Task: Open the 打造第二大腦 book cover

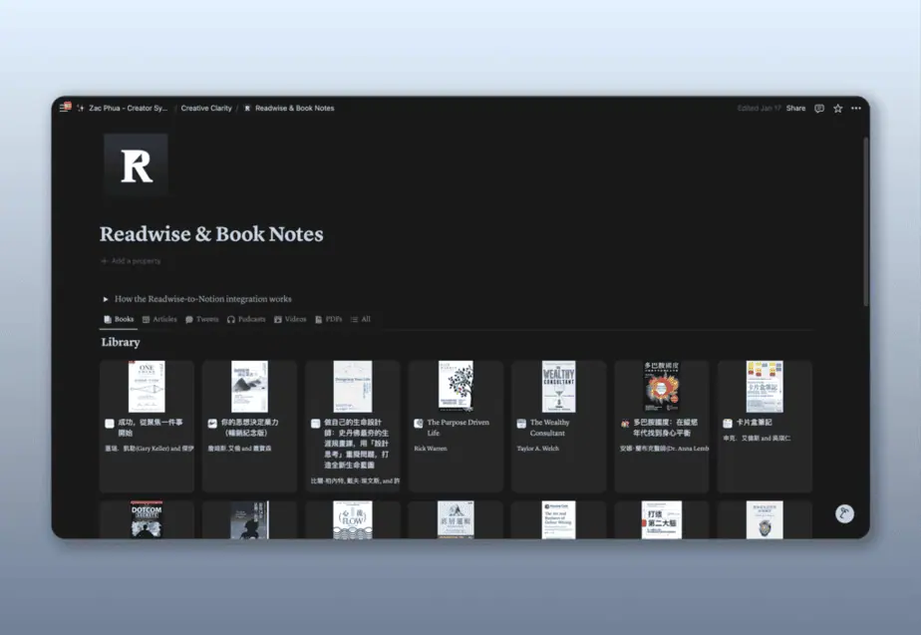Action: tap(662, 520)
